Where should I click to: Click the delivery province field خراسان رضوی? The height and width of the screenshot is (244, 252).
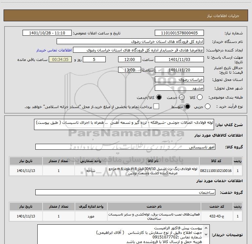point(179,80)
